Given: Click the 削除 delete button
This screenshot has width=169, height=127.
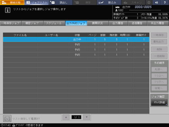Looking at the screenshot, I should click(x=159, y=49).
